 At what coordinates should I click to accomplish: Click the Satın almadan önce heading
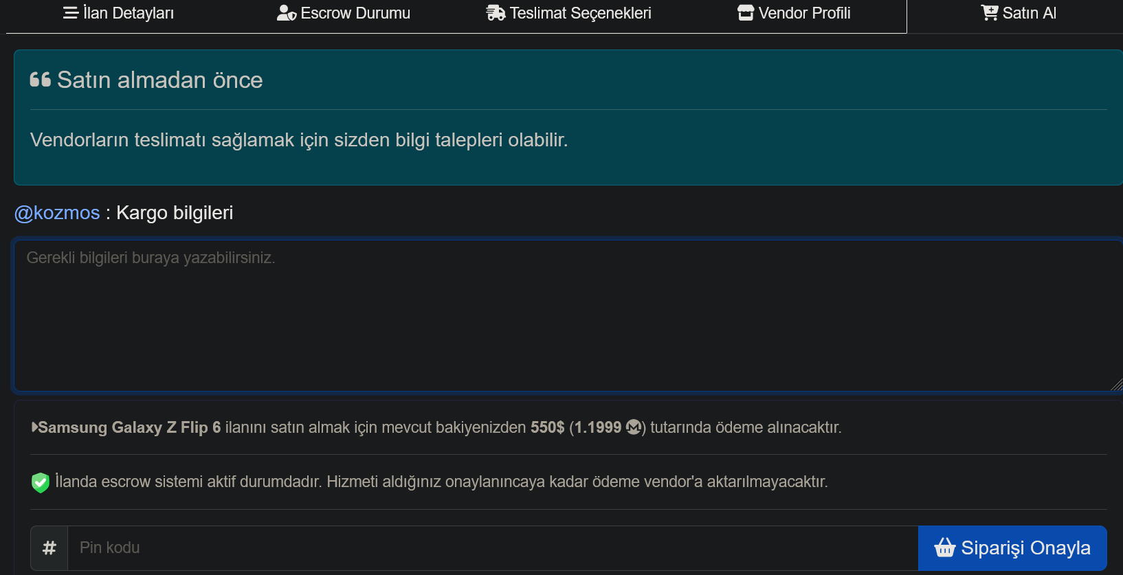point(159,80)
